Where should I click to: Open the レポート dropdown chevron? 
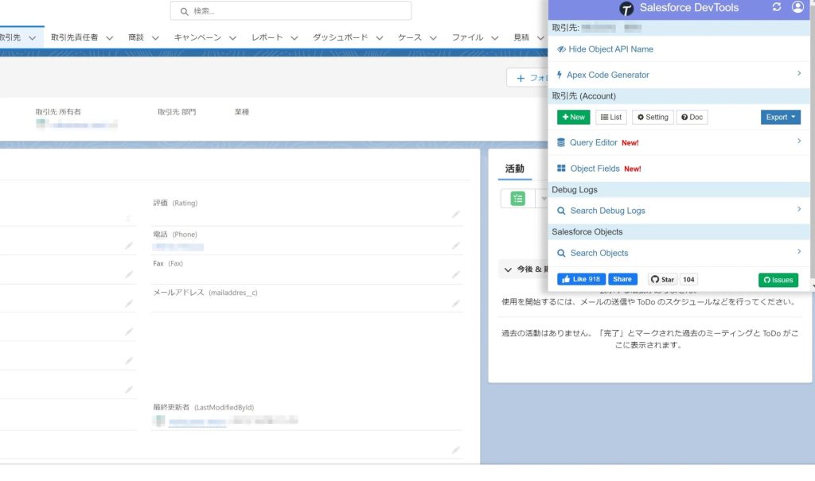click(294, 38)
